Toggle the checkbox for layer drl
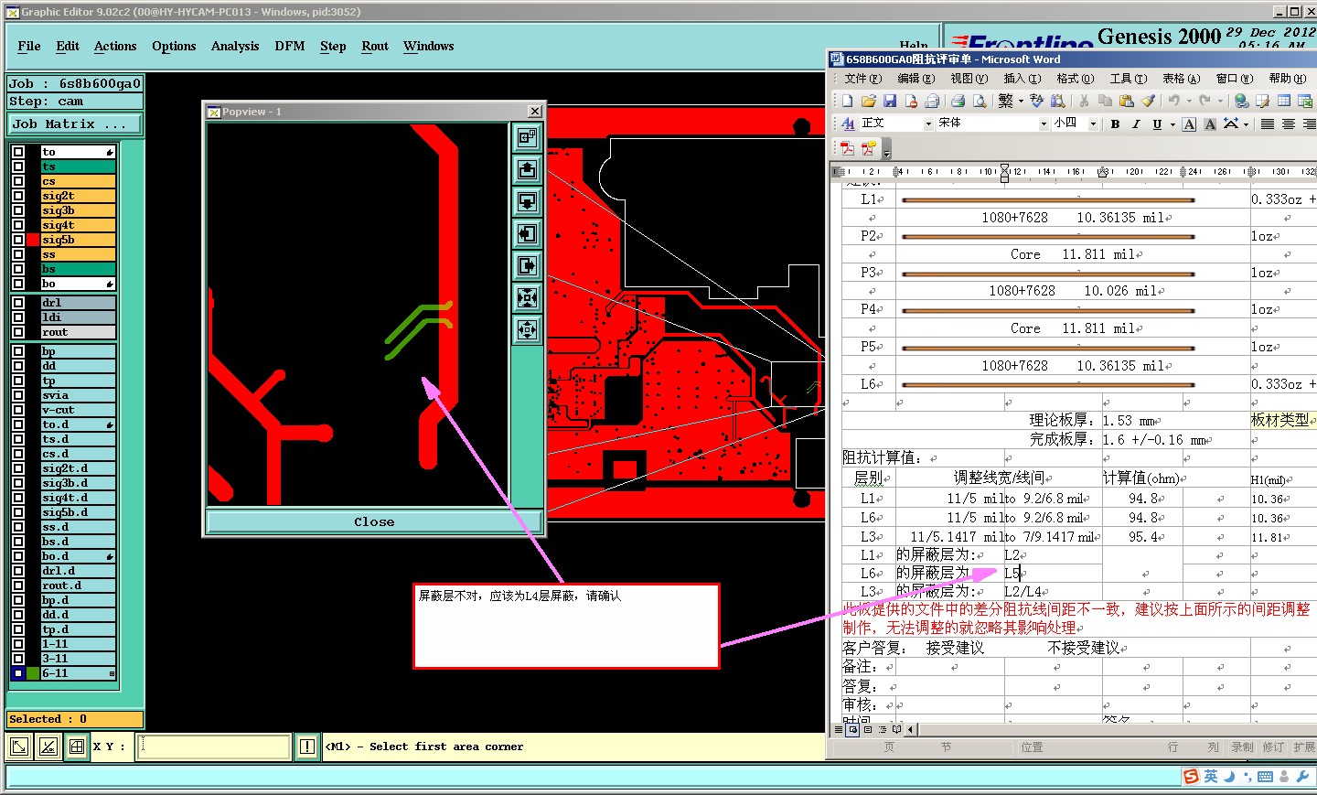Screen dimensions: 1317x795 pyautogui.click(x=18, y=303)
